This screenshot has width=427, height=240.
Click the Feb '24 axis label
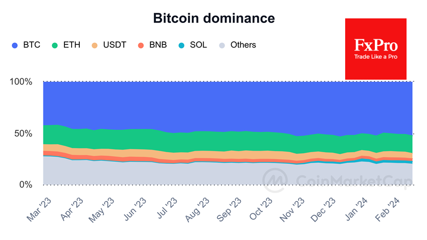pos(387,209)
